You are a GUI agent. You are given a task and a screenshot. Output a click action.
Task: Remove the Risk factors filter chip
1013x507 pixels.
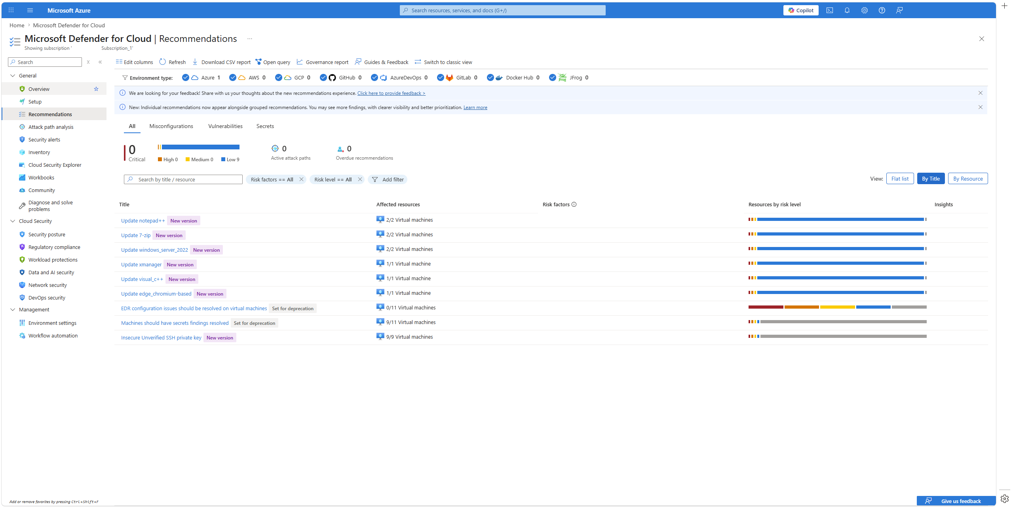tap(302, 179)
